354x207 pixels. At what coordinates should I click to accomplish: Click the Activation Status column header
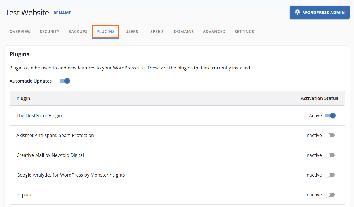[x=319, y=98]
